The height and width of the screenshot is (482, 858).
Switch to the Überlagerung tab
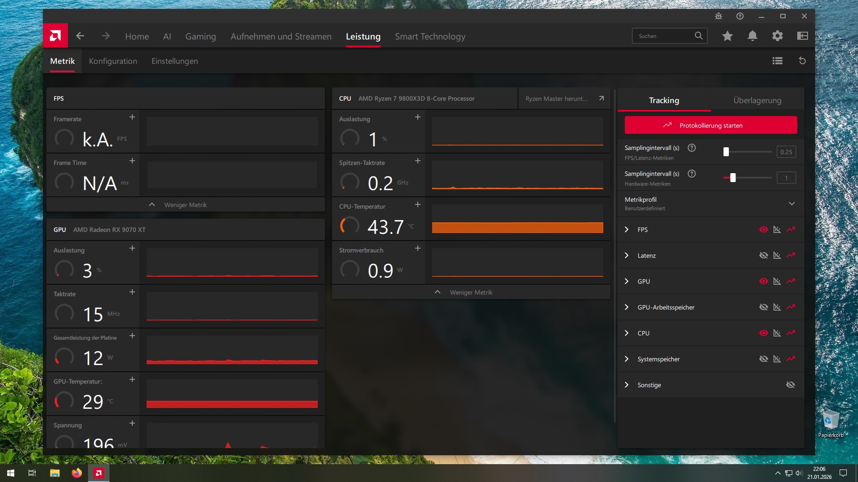coord(757,100)
